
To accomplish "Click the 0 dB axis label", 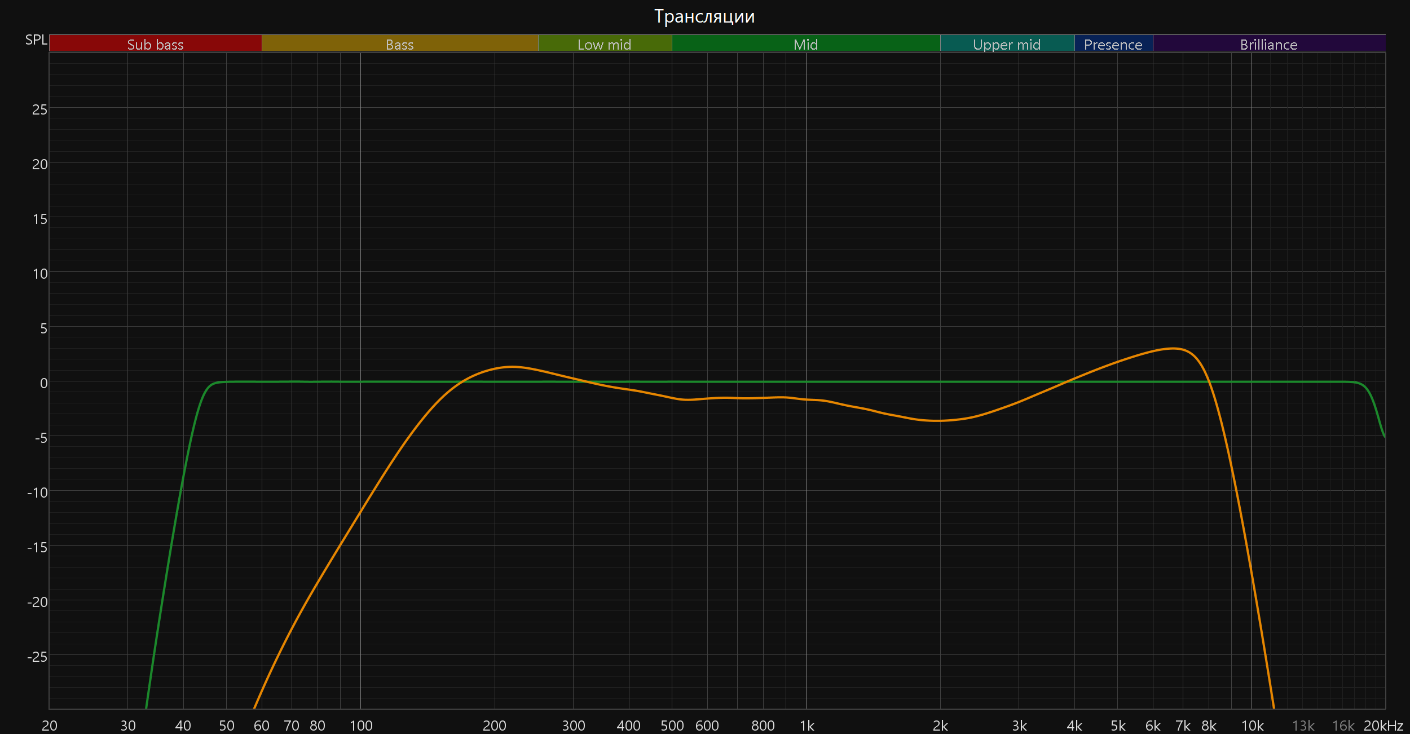I will click(43, 383).
